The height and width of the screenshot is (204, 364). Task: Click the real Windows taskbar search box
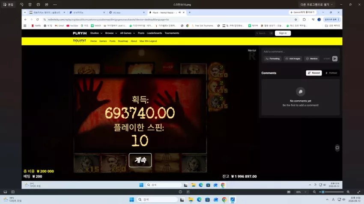point(157,199)
